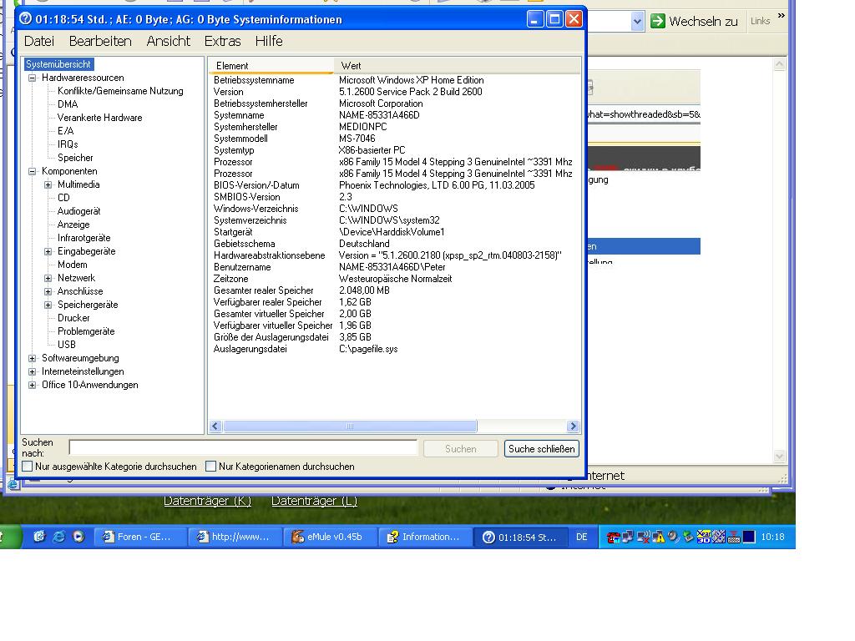Open the Xear 3D tray icon
The image size is (855, 641).
703,537
